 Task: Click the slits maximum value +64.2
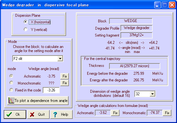click(153, 43)
